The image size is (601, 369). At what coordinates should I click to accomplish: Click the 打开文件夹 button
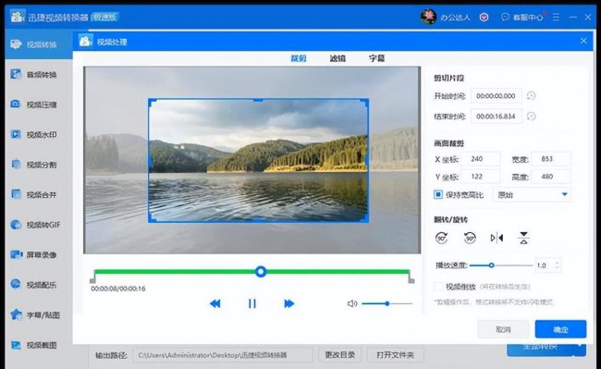coord(395,355)
